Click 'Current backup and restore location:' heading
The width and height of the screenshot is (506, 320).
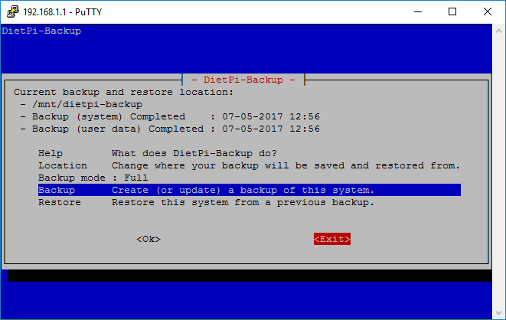[123, 93]
